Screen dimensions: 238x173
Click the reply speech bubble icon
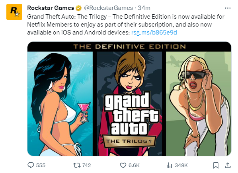pyautogui.click(x=31, y=165)
